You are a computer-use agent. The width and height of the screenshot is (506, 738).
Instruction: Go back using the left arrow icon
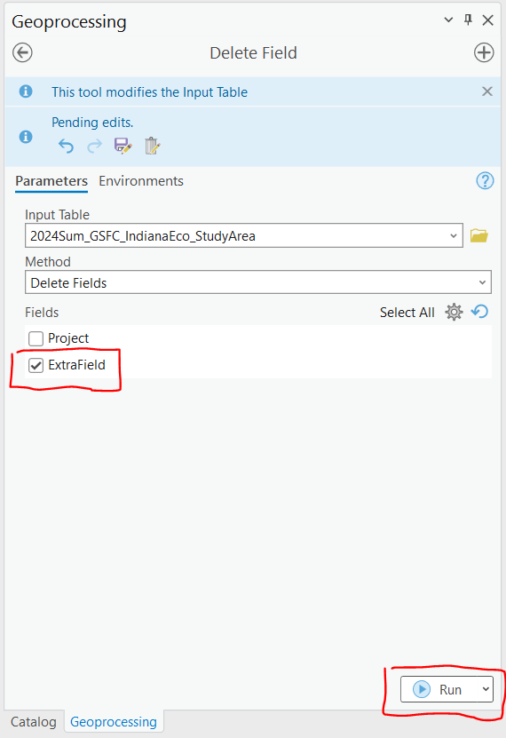[x=22, y=52]
